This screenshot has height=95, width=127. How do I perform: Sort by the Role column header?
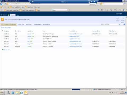point(44,31)
